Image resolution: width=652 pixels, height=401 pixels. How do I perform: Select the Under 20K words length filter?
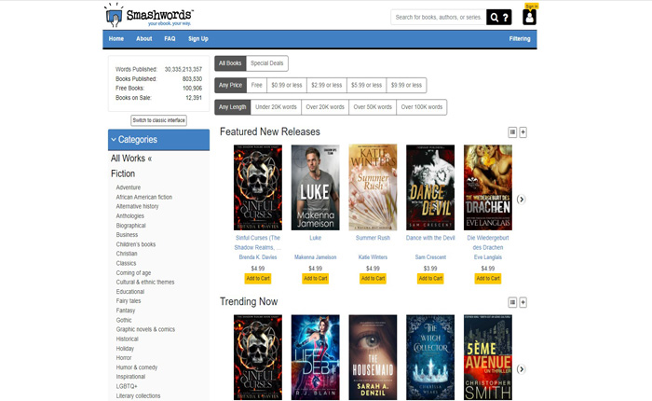point(276,107)
